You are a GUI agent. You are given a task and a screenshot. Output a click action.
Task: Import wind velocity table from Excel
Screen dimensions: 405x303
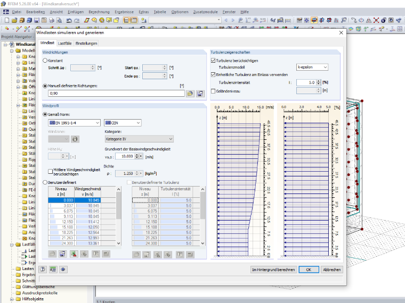84,254
